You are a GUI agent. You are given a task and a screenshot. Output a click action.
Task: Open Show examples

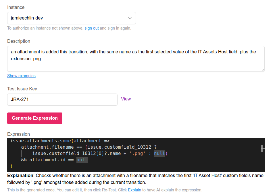[x=21, y=75]
